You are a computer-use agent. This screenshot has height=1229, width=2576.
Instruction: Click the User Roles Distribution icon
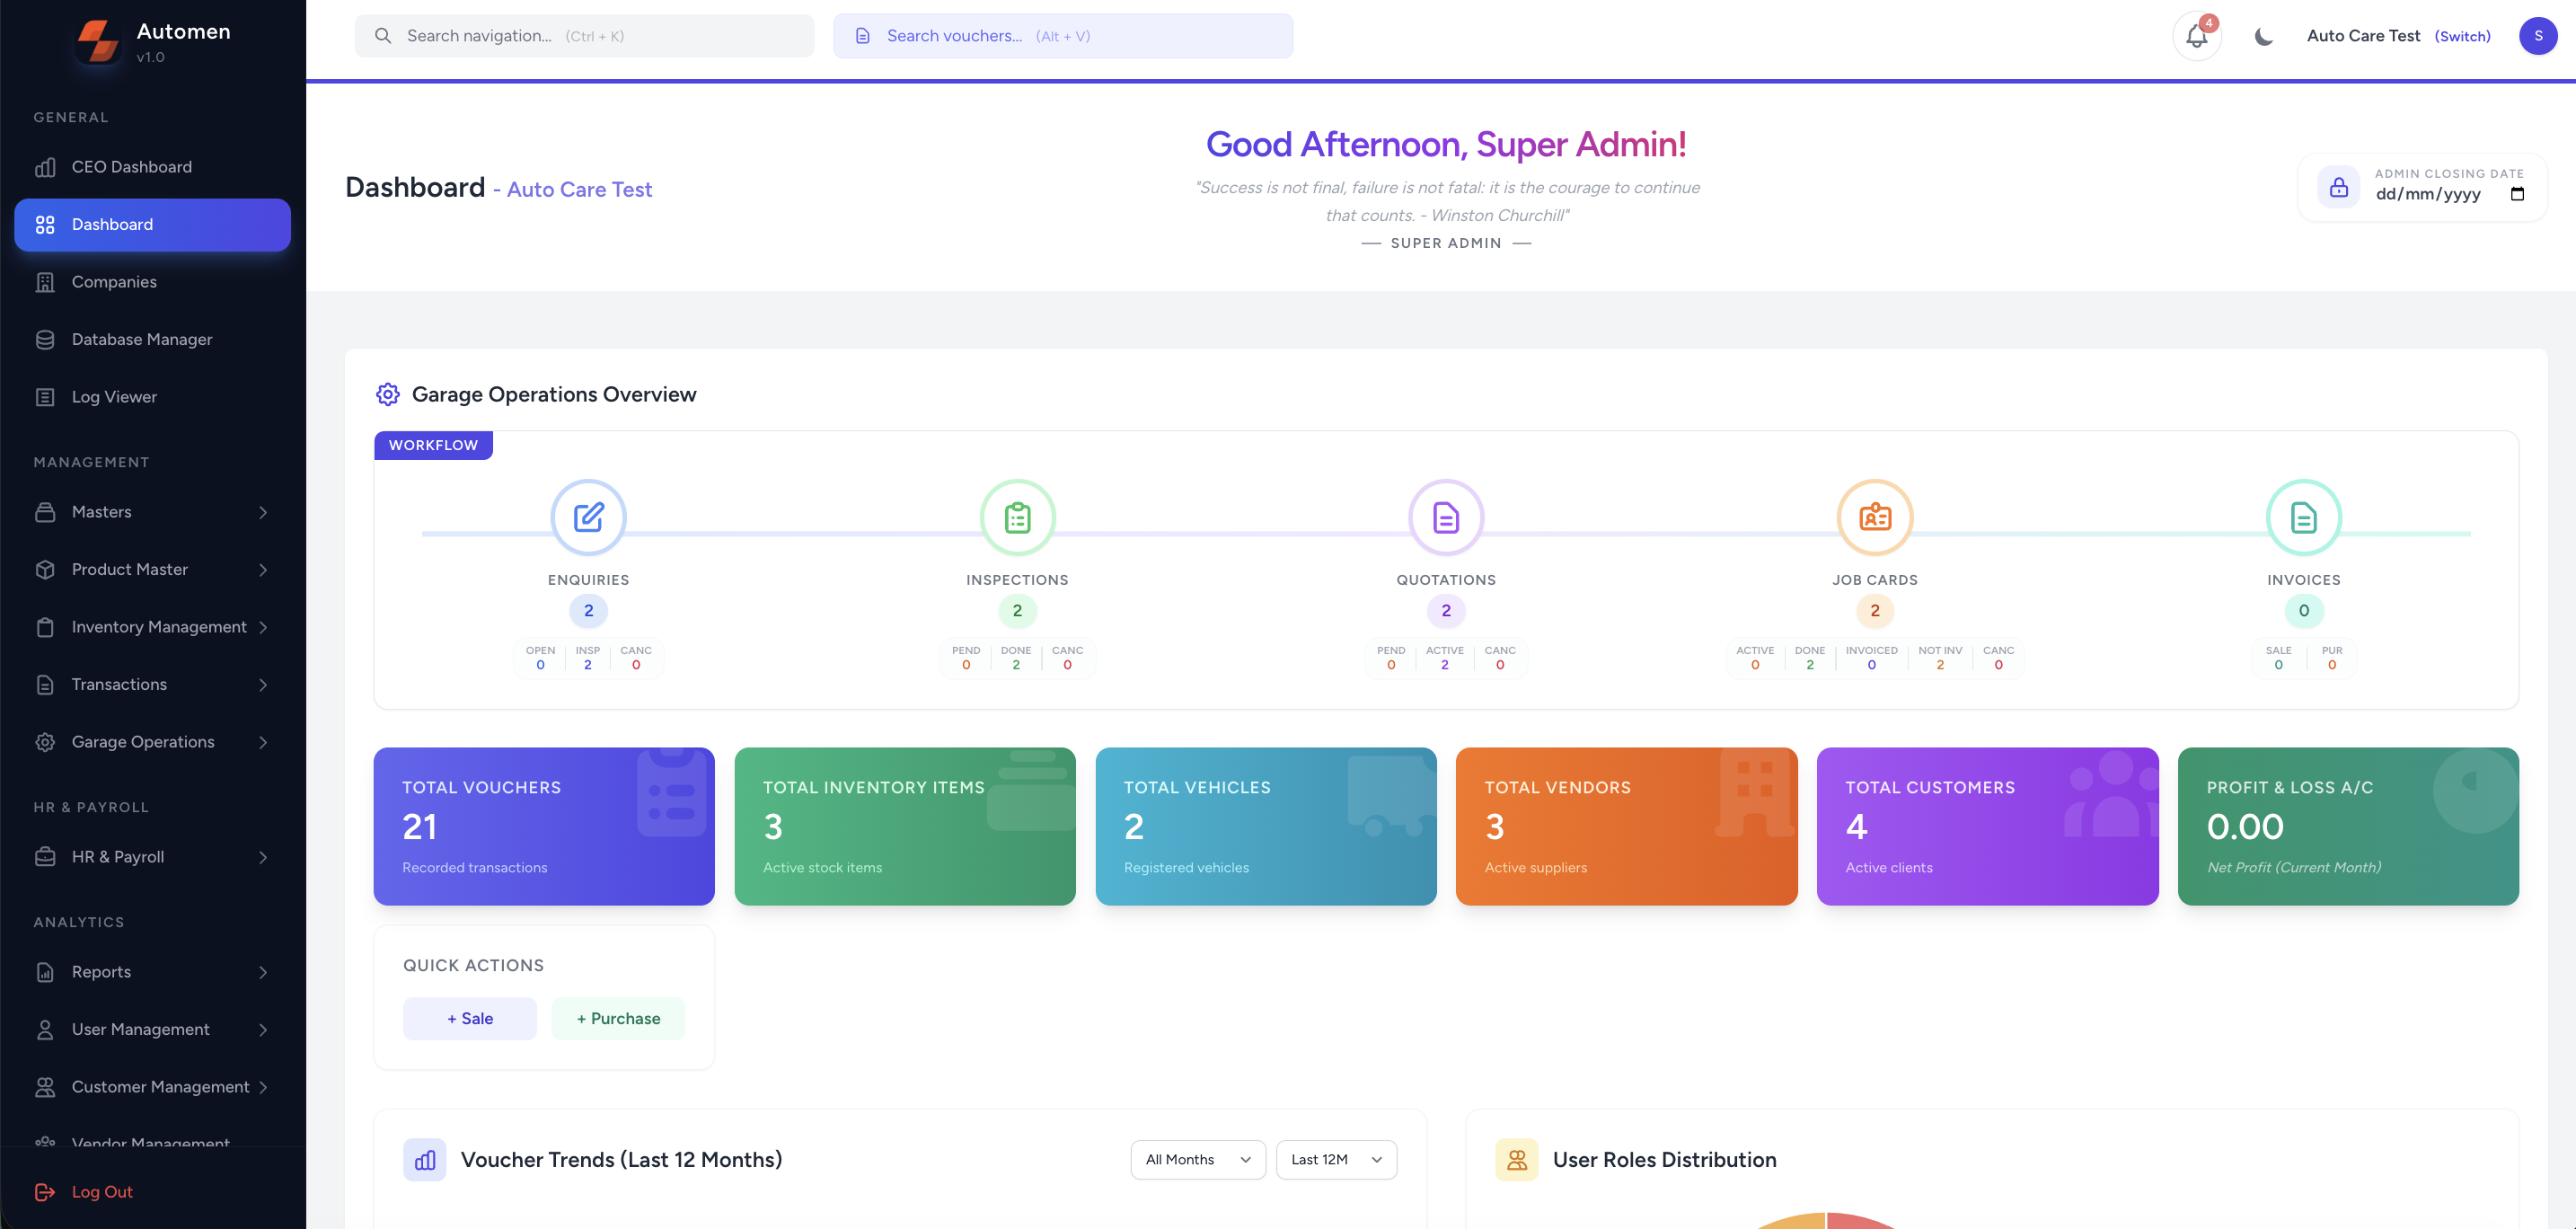click(x=1517, y=1160)
